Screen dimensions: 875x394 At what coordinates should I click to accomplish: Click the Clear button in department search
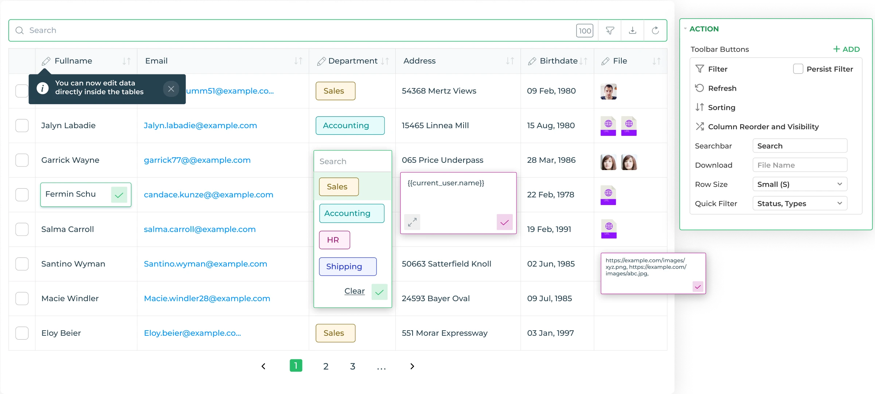pos(354,291)
